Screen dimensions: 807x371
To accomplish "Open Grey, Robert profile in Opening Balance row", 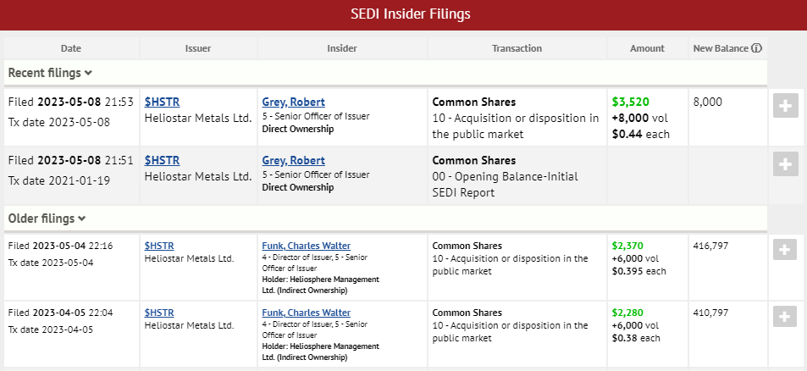I will click(x=294, y=160).
